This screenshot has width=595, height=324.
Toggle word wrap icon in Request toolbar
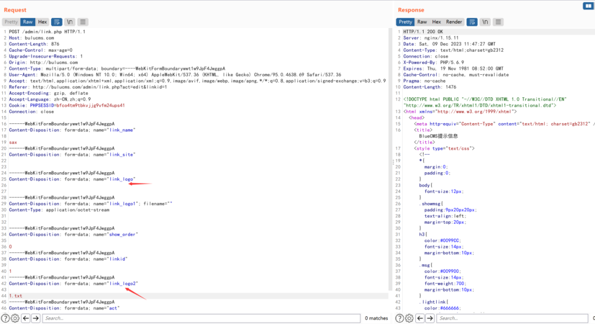tap(57, 22)
